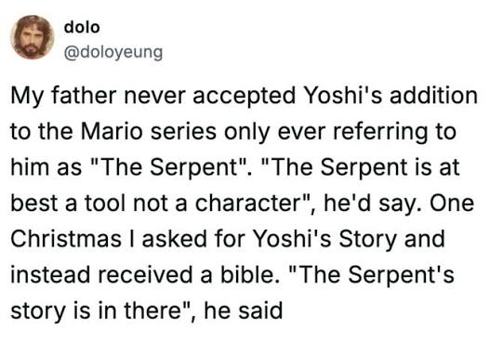Click the closing words "he said"
This screenshot has width=503, height=343.
pyautogui.click(x=244, y=310)
